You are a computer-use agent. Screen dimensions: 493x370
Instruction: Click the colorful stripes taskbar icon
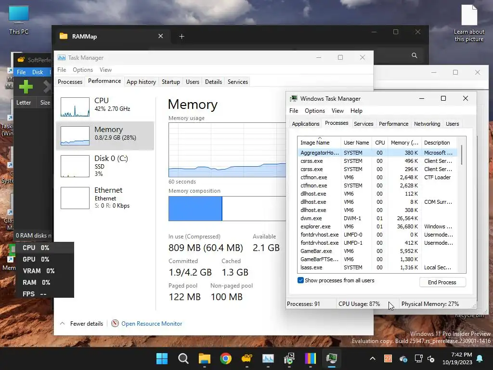(x=311, y=358)
